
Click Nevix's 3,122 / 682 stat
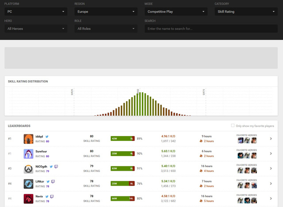click(168, 201)
